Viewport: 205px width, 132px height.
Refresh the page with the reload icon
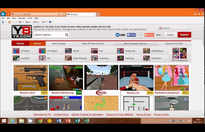64,14
